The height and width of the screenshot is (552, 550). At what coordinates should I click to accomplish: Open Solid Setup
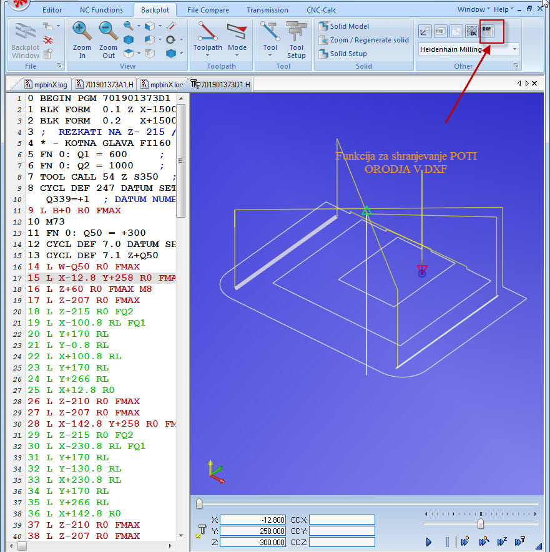click(x=343, y=54)
